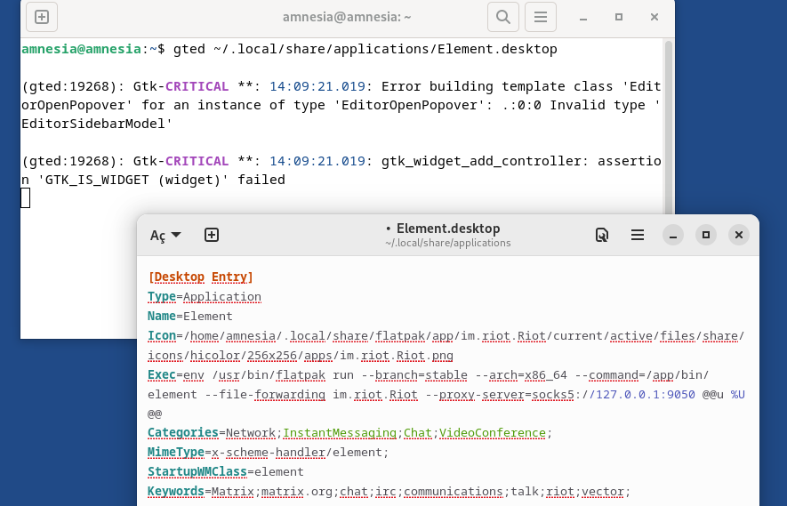Click 'EditorSidebarModel' text in terminal

(x=92, y=124)
